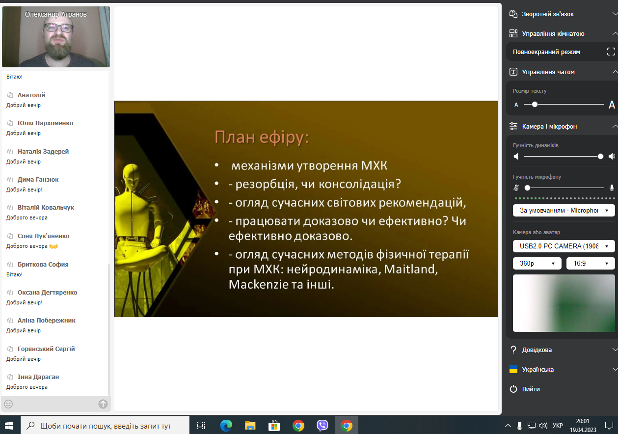Click the speaker mute icon left of slider
Screen dimensions: 618x434
pos(516,157)
